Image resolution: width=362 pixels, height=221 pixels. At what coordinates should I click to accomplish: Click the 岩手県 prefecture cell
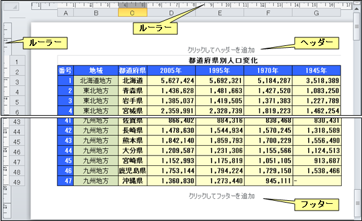133,101
